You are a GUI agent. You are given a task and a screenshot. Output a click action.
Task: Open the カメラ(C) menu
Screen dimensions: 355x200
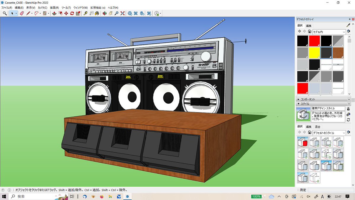coord(42,7)
